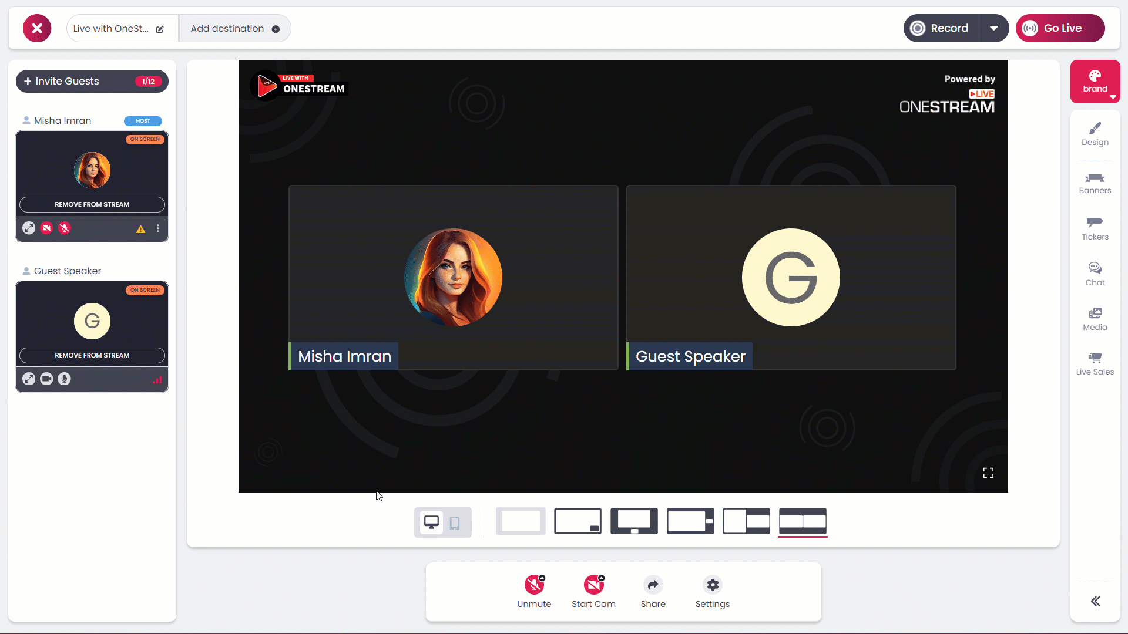
Task: Unmute the microphone in bottom controls
Action: (x=534, y=585)
